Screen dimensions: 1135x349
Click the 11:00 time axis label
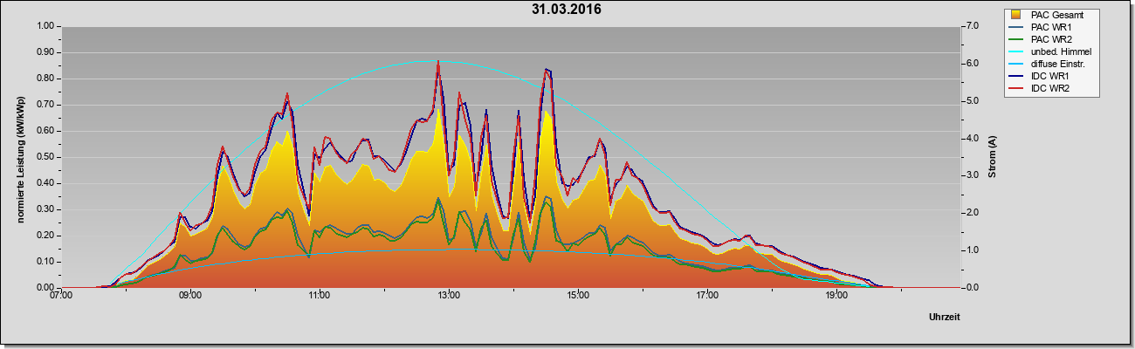tap(320, 297)
